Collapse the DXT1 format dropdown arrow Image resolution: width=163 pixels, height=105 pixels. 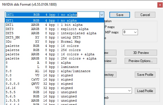pyautogui.click(x=102, y=15)
